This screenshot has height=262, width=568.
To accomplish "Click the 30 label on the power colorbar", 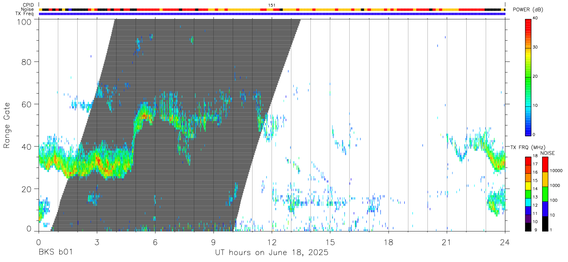I will 535,47.
